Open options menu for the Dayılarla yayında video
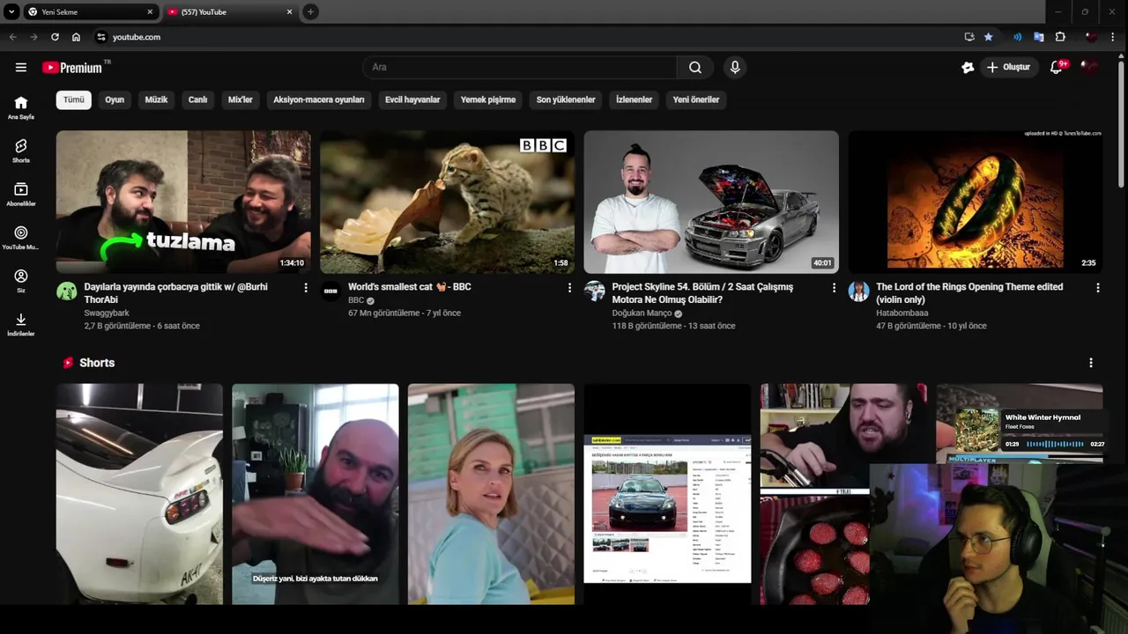Image resolution: width=1128 pixels, height=634 pixels. tap(306, 288)
